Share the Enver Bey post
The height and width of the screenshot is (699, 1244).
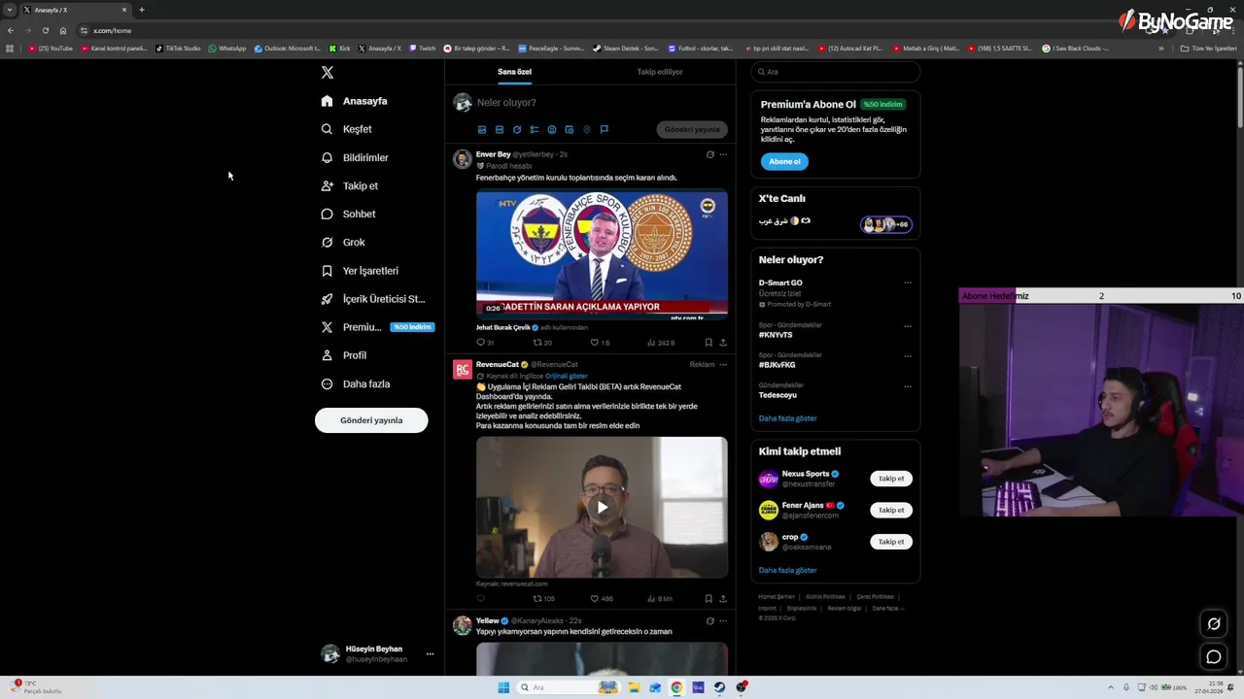723,343
